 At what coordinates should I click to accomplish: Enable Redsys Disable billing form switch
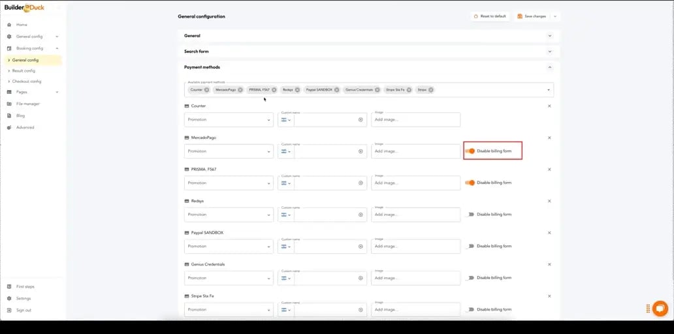tap(470, 215)
